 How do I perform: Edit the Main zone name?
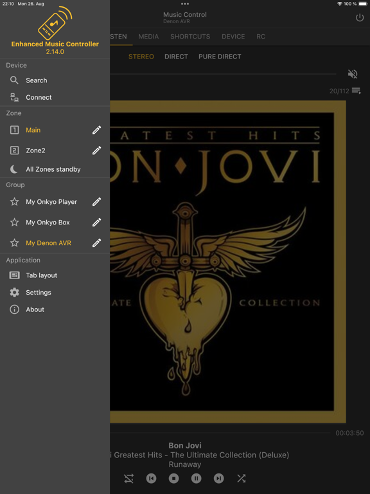click(96, 130)
